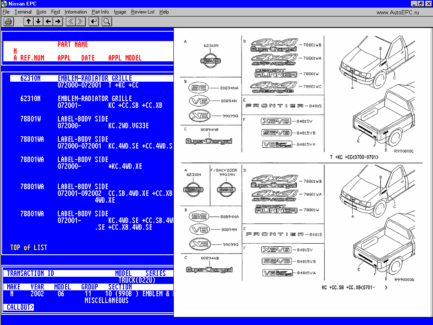Select 78801WA row dated 072001-092002
Viewport: 433px width, 325px height.
point(92,193)
